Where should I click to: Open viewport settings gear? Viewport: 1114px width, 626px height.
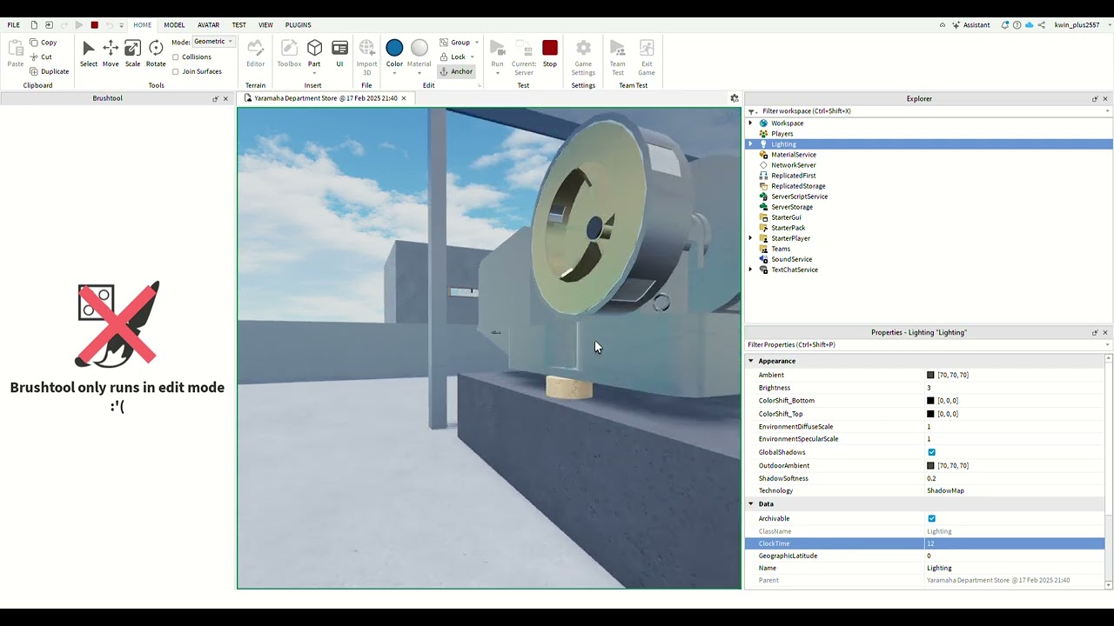(x=735, y=98)
